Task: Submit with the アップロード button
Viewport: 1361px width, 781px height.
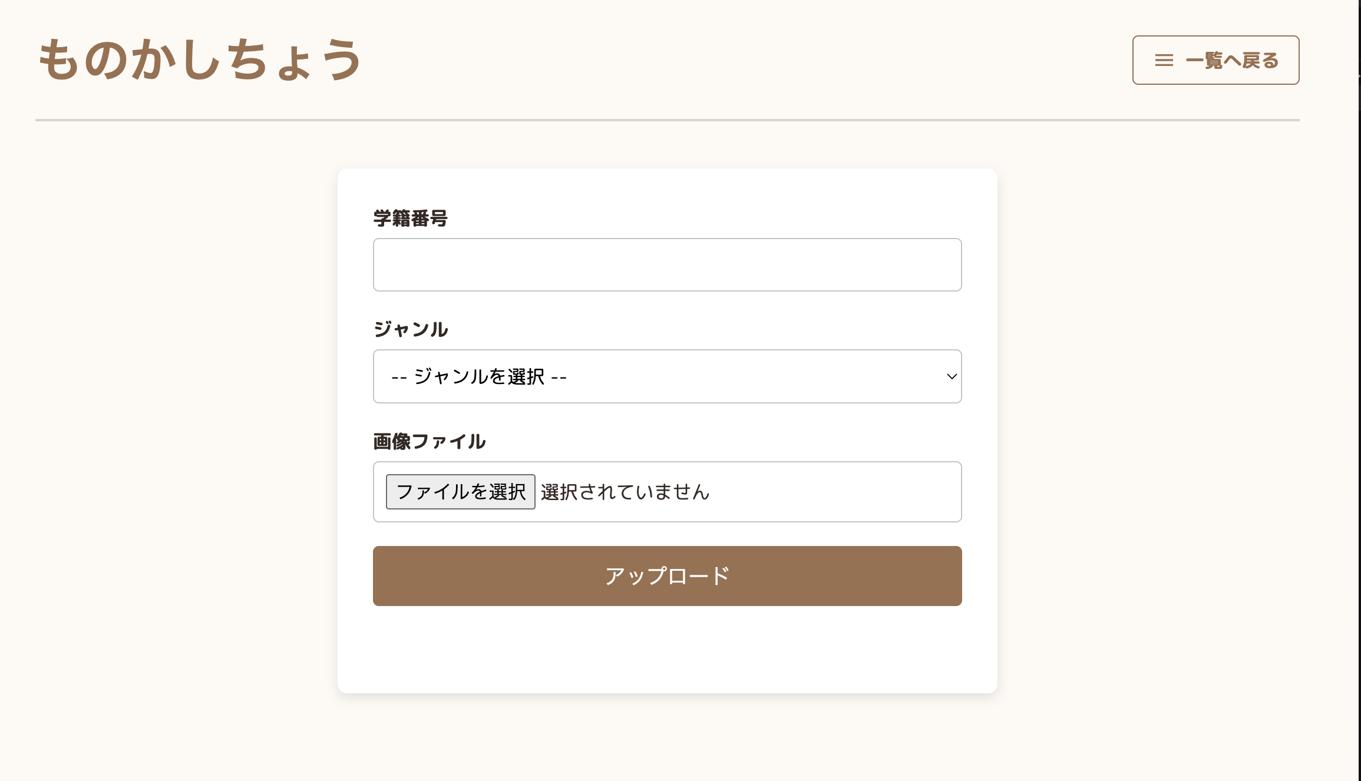Action: point(667,575)
